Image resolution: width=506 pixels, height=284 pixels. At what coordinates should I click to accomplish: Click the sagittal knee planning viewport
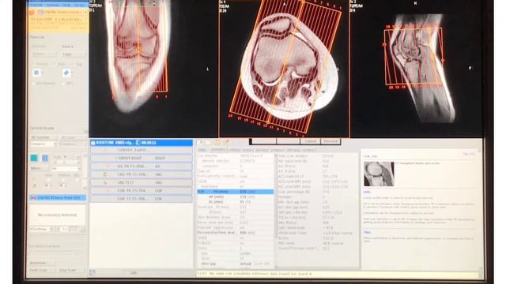(x=417, y=69)
